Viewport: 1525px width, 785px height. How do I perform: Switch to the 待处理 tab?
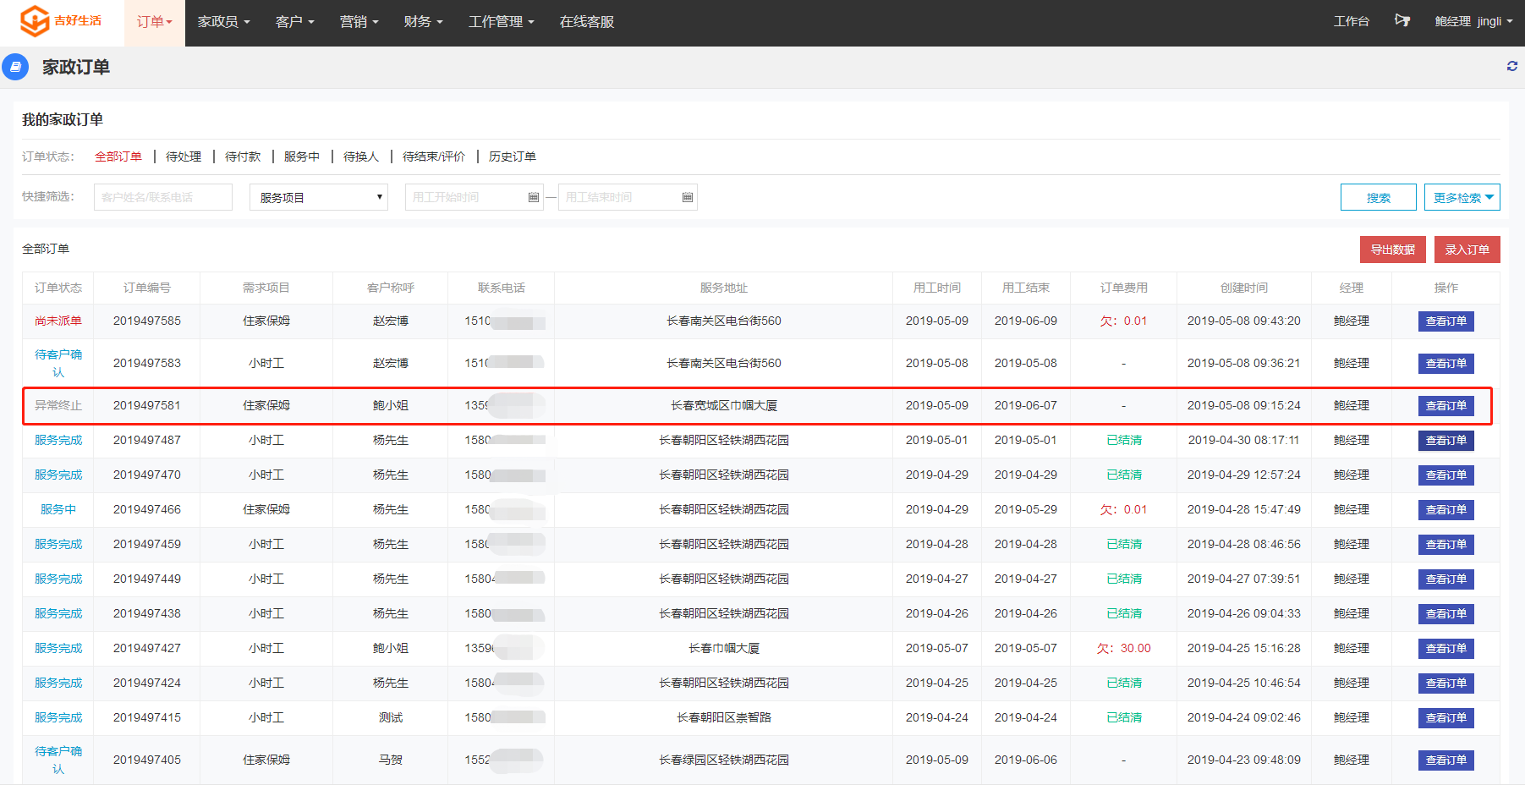click(184, 156)
